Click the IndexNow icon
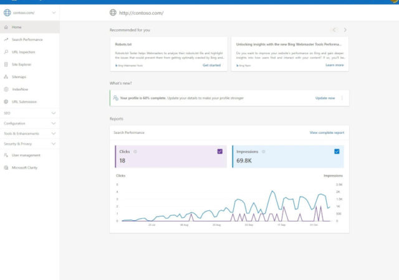Screen dimensions: 399x280 click(x=6, y=89)
